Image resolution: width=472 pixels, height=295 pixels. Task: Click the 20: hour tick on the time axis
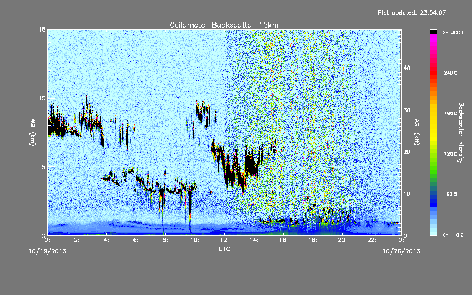point(342,240)
